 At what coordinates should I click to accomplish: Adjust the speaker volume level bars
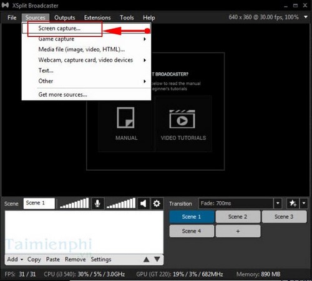tap(121, 203)
